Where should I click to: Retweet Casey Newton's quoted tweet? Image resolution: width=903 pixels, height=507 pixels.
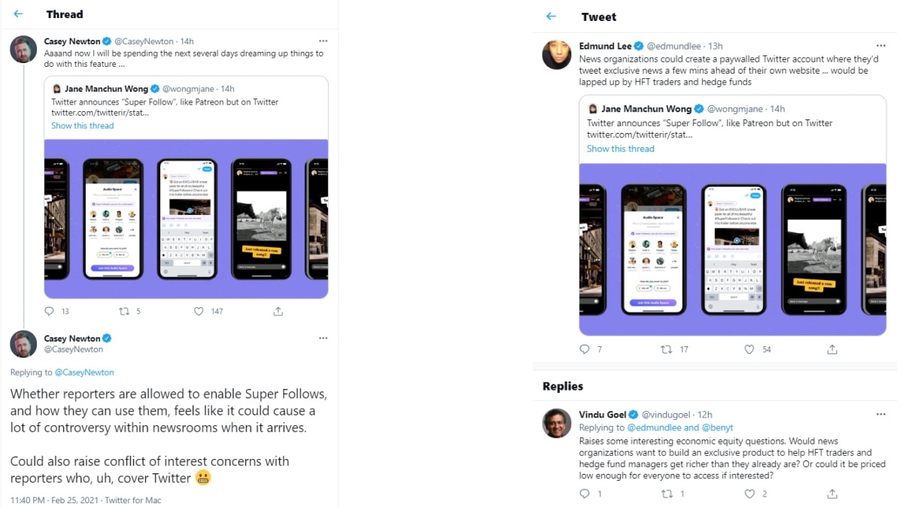tap(124, 311)
